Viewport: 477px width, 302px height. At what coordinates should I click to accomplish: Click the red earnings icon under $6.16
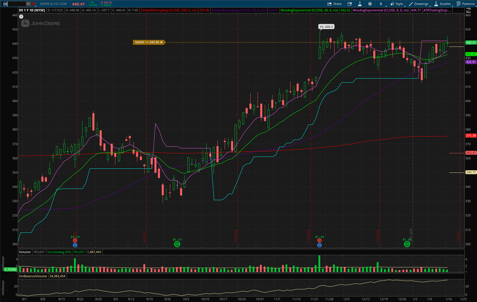point(75,240)
